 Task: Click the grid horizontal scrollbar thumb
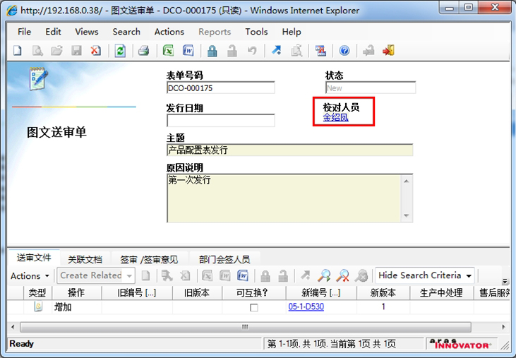[x=246, y=327]
